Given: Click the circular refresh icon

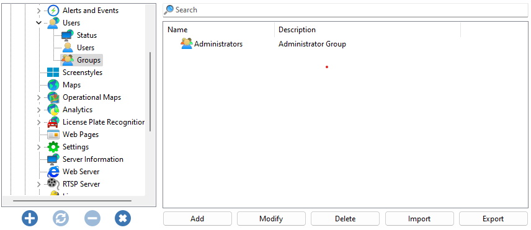Looking at the screenshot, I should coord(61,218).
